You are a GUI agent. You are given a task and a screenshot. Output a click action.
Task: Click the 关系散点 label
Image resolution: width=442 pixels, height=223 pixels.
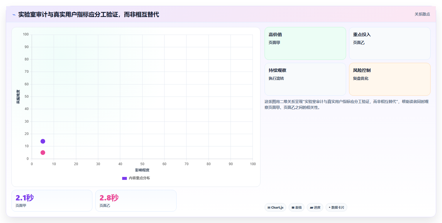pyautogui.click(x=422, y=14)
